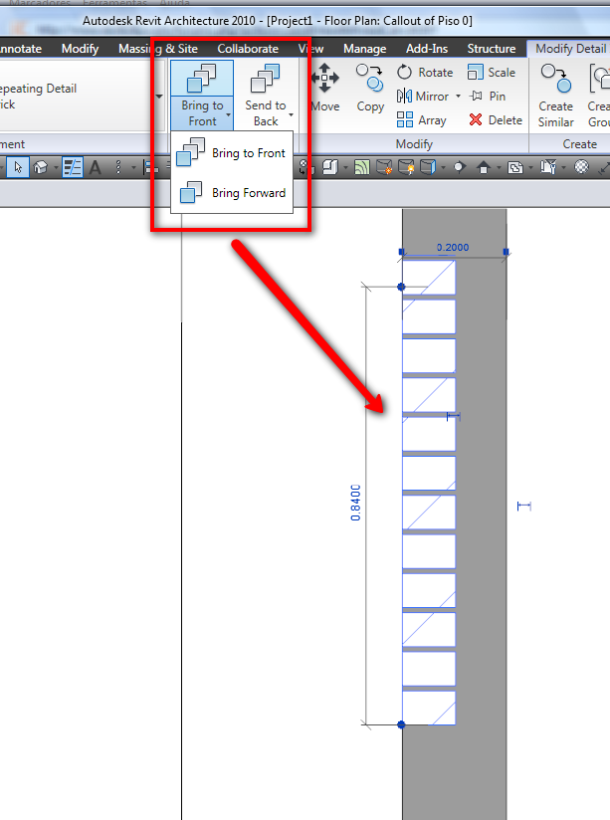Screen dimensions: 610x820
Task: Open the Manage ribbon tab
Action: click(x=364, y=49)
